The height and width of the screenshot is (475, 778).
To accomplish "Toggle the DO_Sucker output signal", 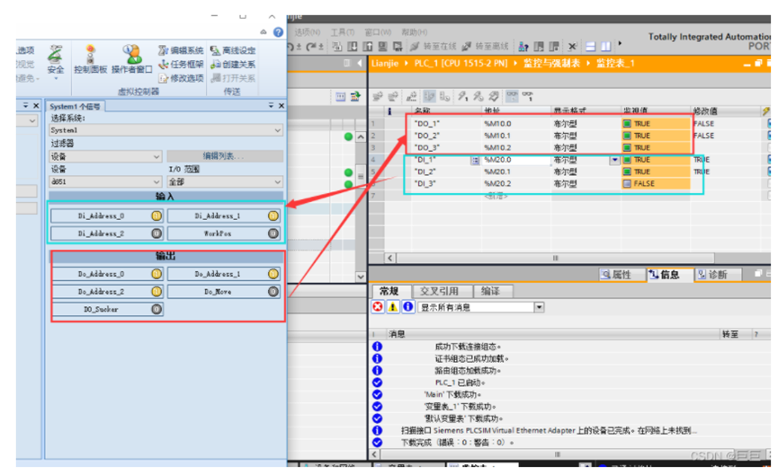I will 107,309.
